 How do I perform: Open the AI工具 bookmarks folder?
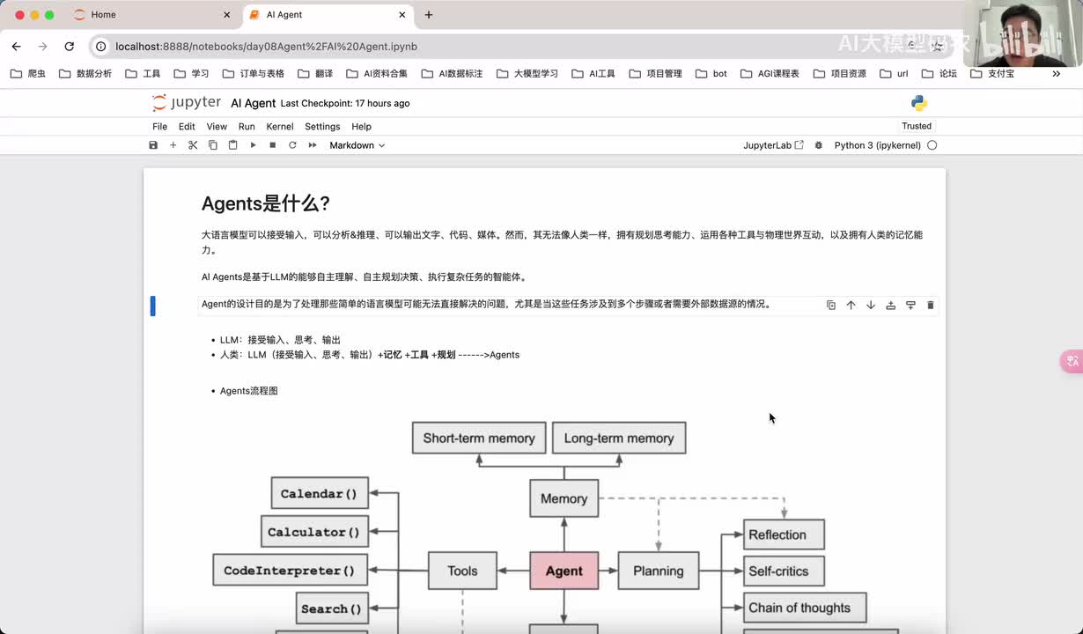tap(593, 74)
